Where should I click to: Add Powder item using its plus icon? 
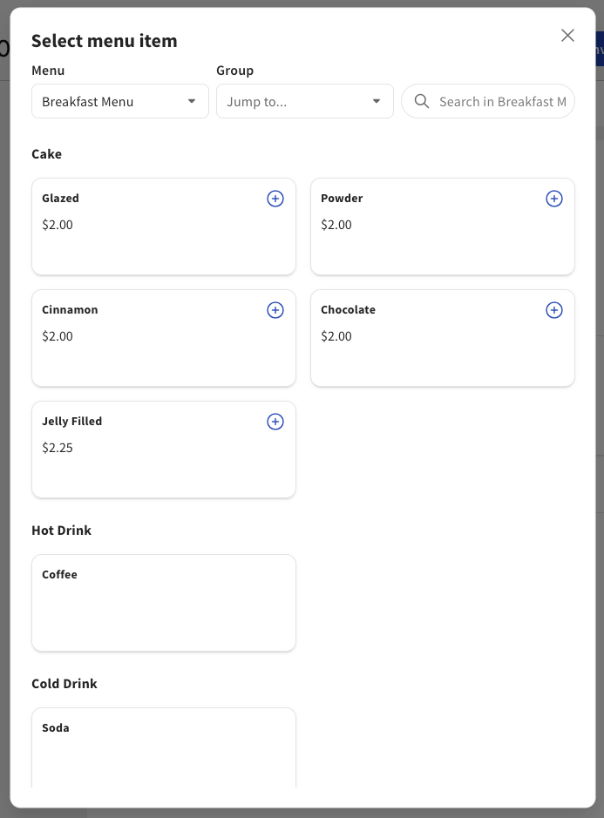(553, 198)
